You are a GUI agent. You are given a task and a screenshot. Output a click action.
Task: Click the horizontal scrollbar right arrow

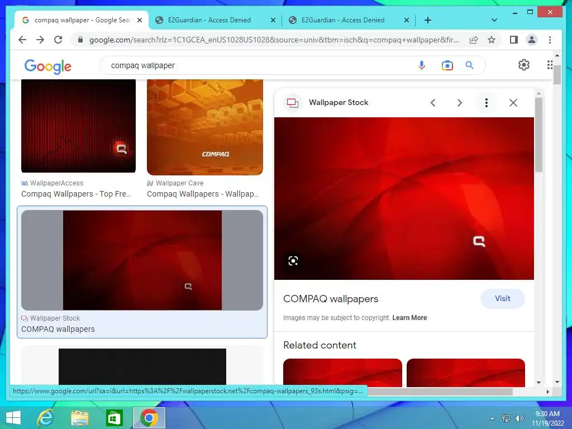547,392
